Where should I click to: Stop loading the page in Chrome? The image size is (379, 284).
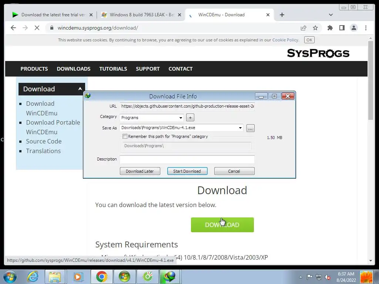[37, 28]
